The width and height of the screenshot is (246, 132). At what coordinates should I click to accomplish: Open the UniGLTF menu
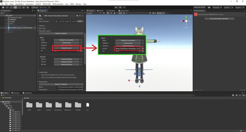(x=38, y=4)
